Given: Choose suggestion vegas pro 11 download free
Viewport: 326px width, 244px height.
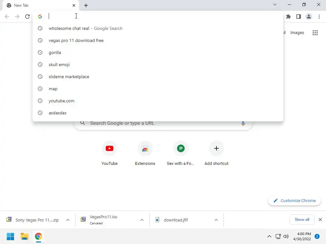Looking at the screenshot, I should point(158,40).
